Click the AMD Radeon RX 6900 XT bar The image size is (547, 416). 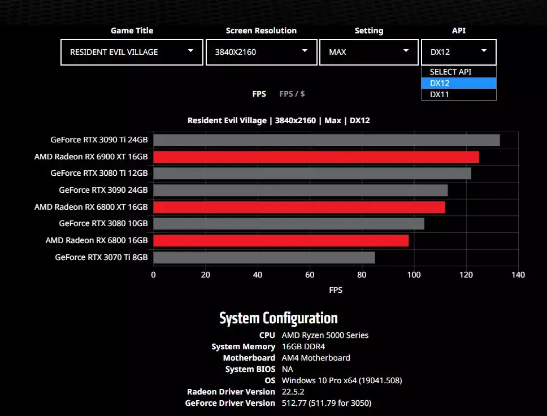[316, 157]
